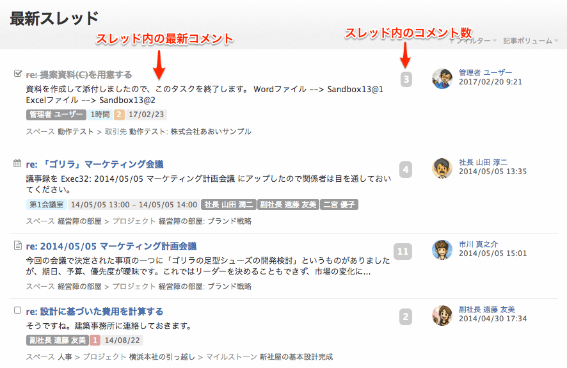Click the 17/02/23 due date tag
Screen dimensions: 567x368
[x=146, y=115]
